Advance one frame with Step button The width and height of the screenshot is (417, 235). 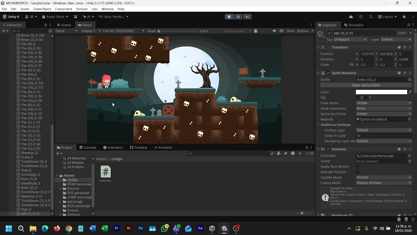[x=247, y=17]
